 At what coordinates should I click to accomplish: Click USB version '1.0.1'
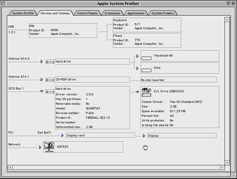(x=12, y=32)
